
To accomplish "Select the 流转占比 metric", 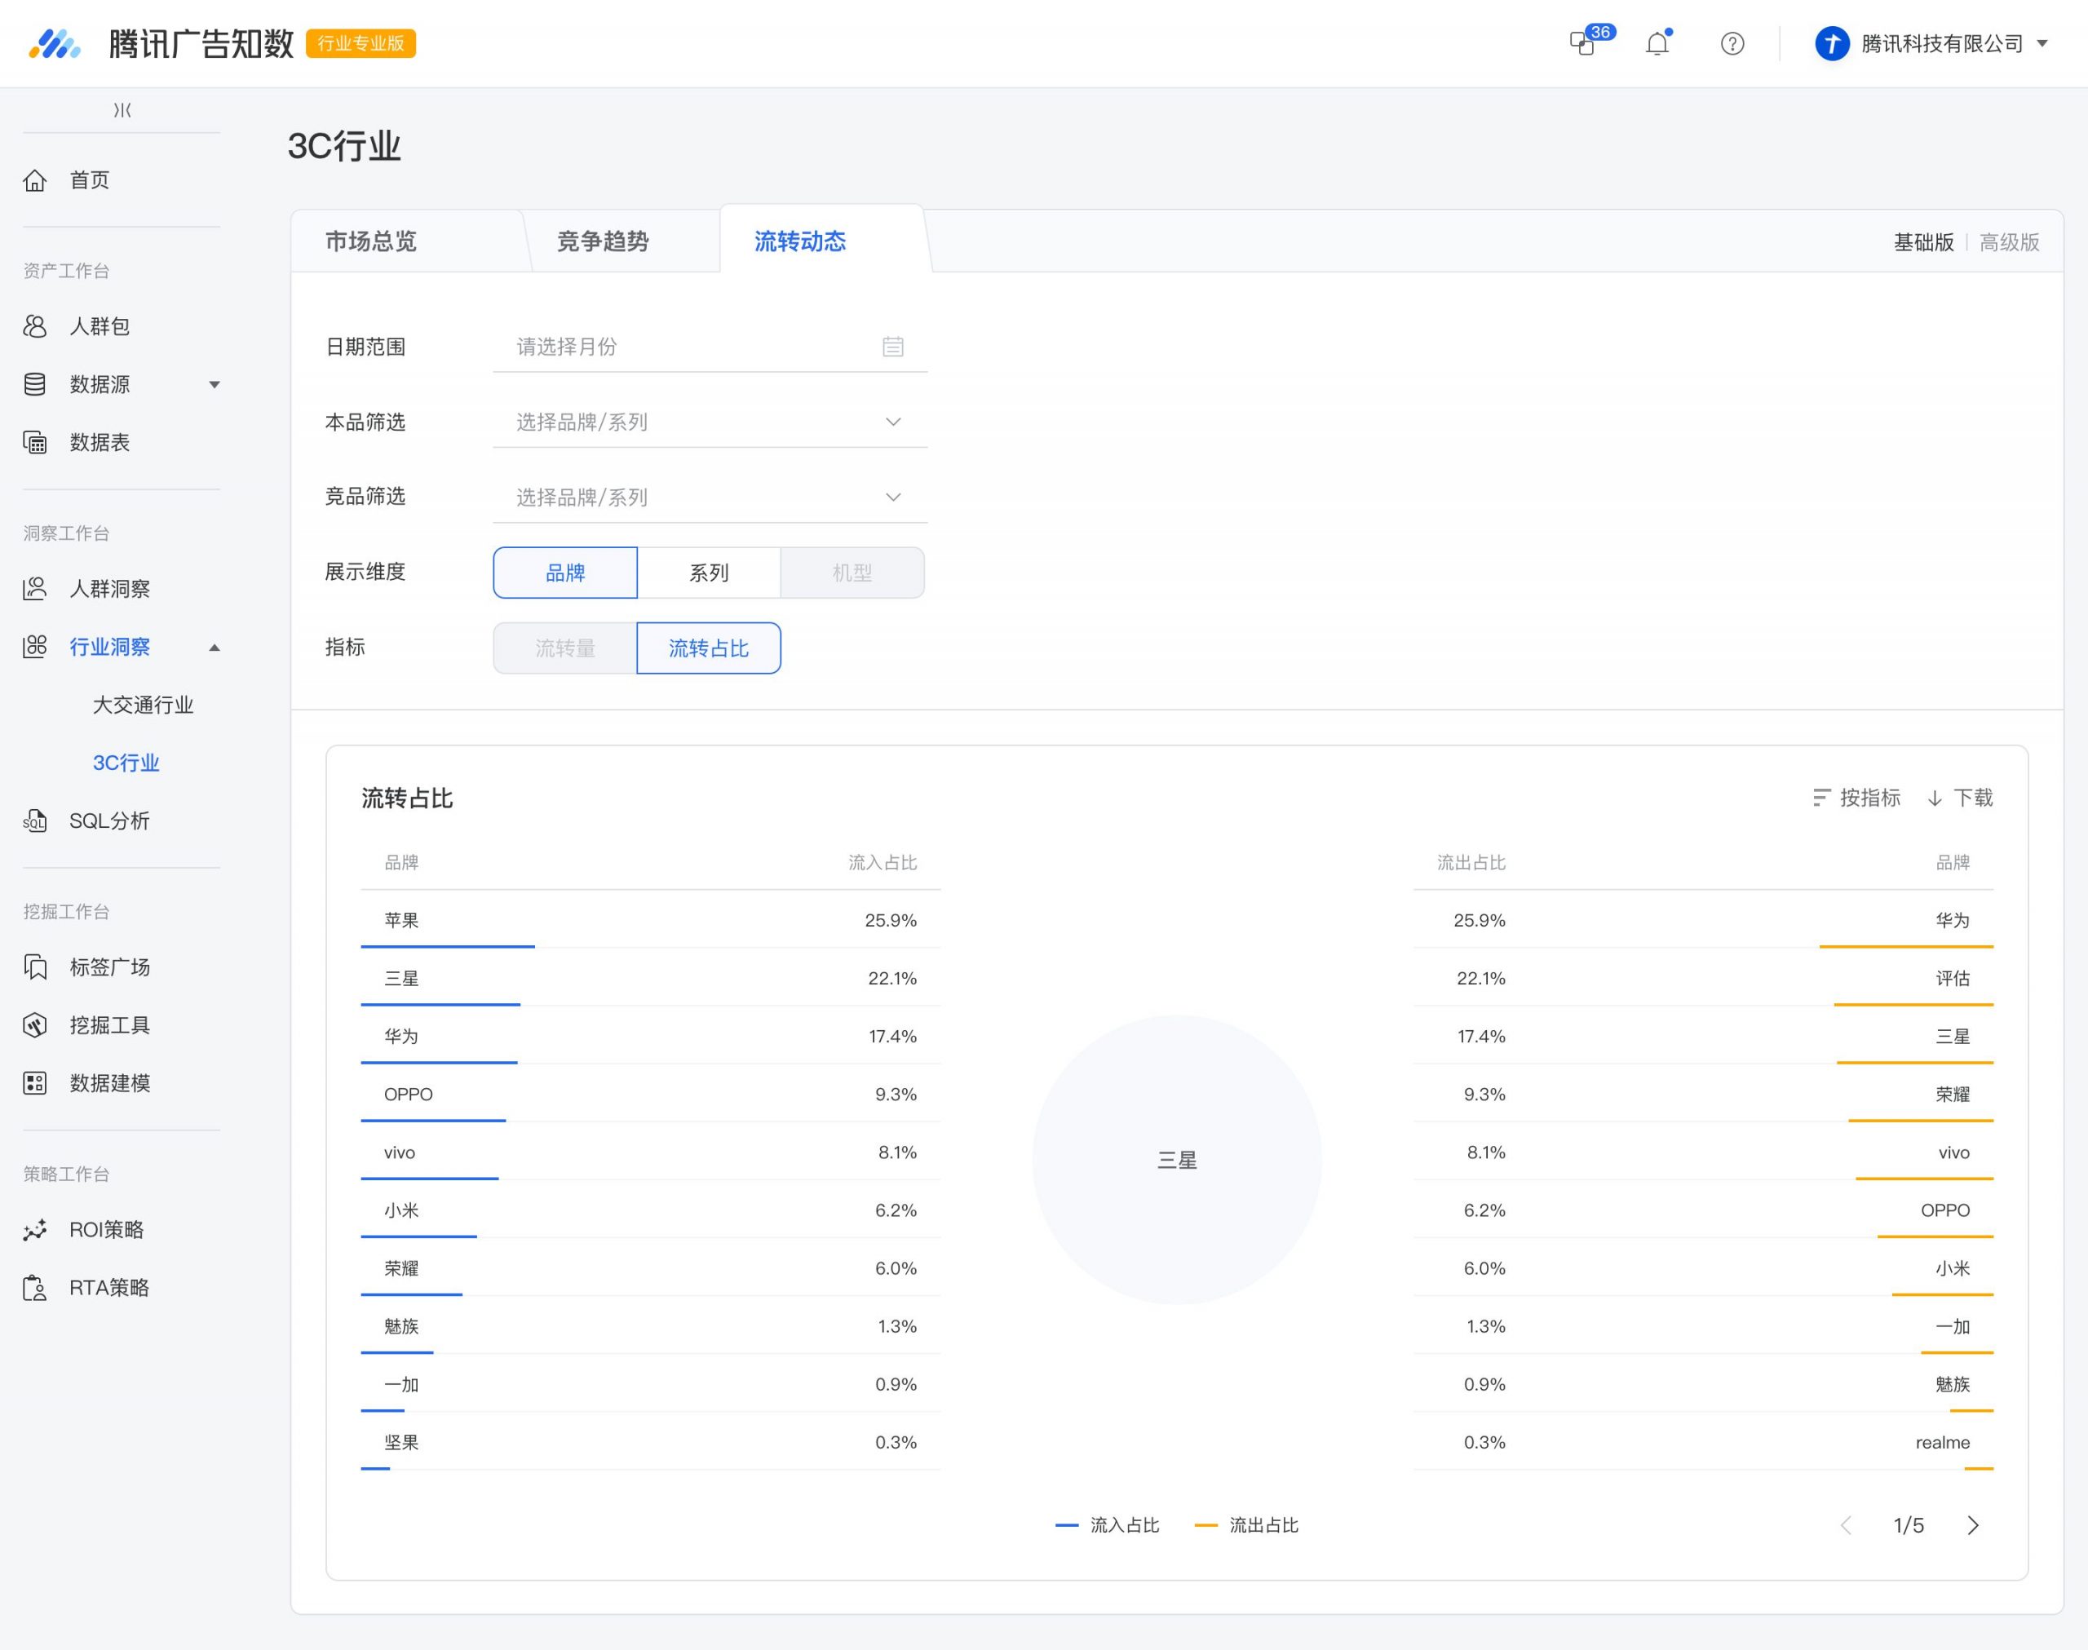I will tap(709, 648).
